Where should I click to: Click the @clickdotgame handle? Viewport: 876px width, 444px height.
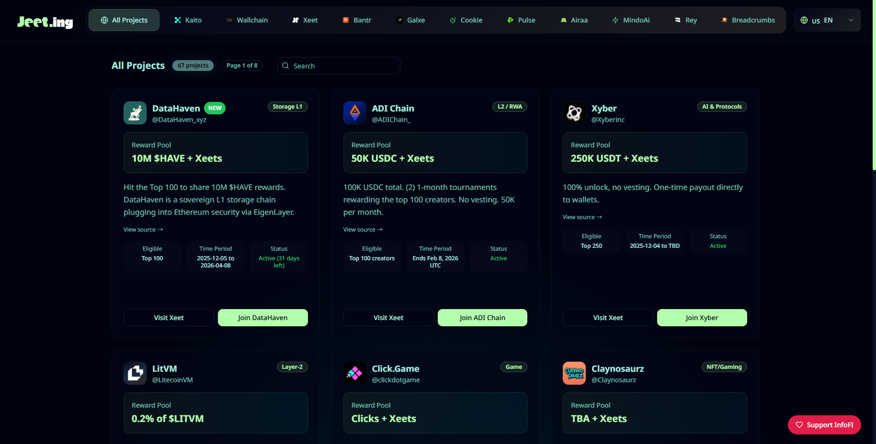tap(396, 380)
